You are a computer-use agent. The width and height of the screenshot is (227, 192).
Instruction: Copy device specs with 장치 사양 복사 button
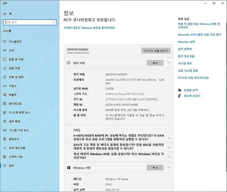[x=155, y=63]
